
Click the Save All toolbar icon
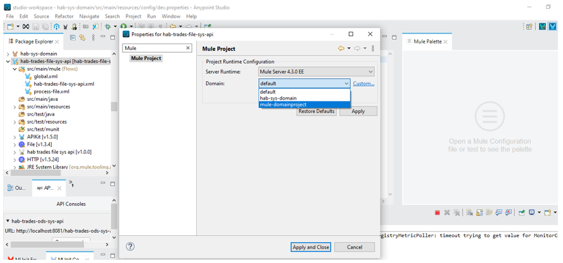pyautogui.click(x=45, y=26)
